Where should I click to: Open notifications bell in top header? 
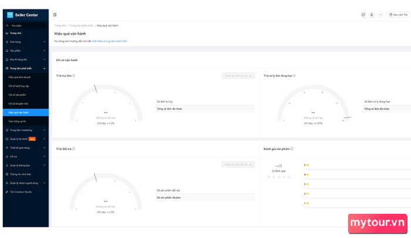tap(372, 15)
